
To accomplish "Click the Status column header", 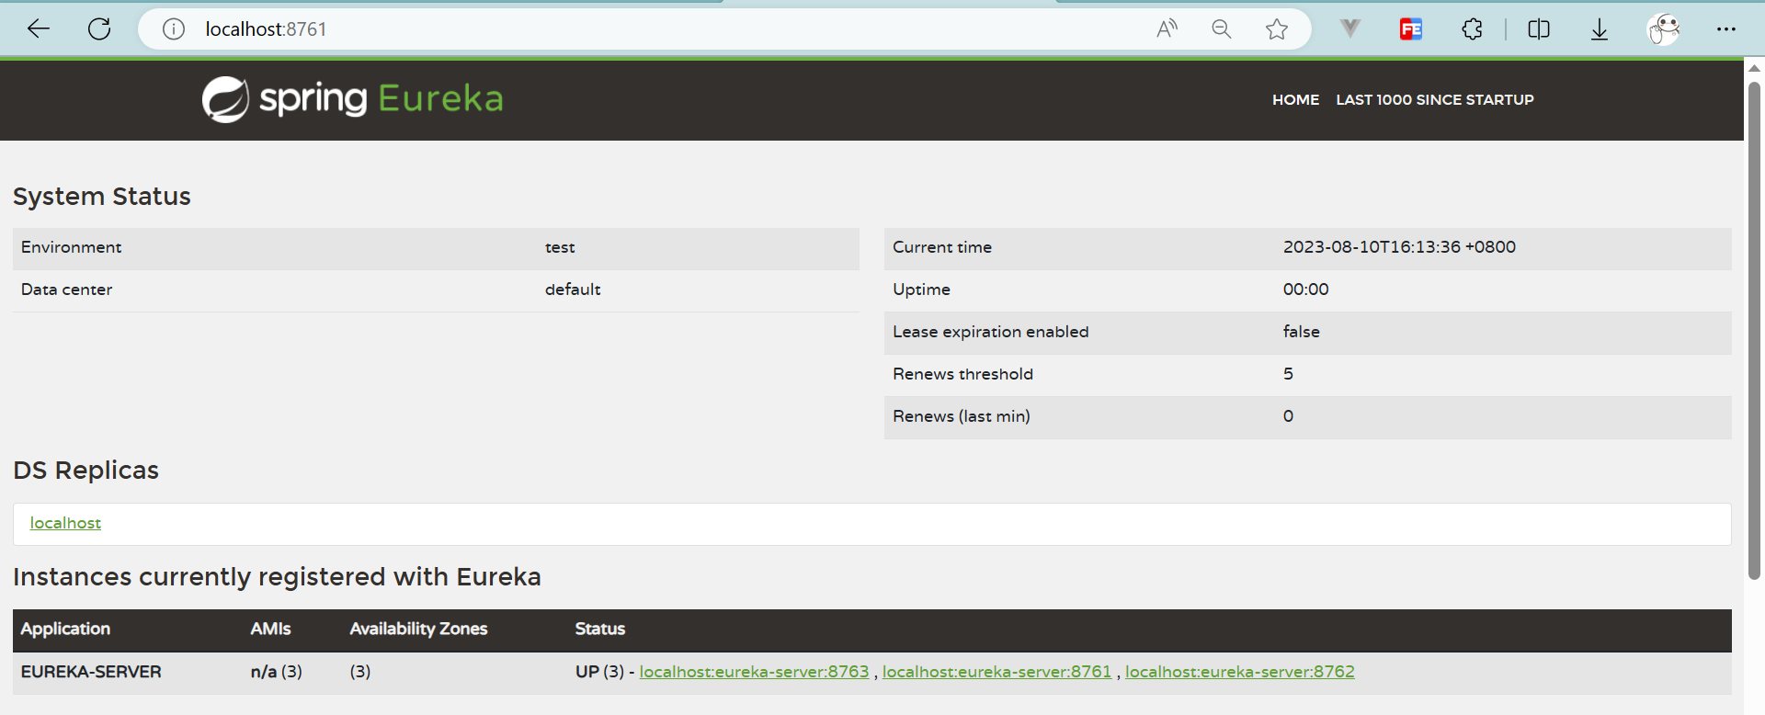I will point(599,629).
